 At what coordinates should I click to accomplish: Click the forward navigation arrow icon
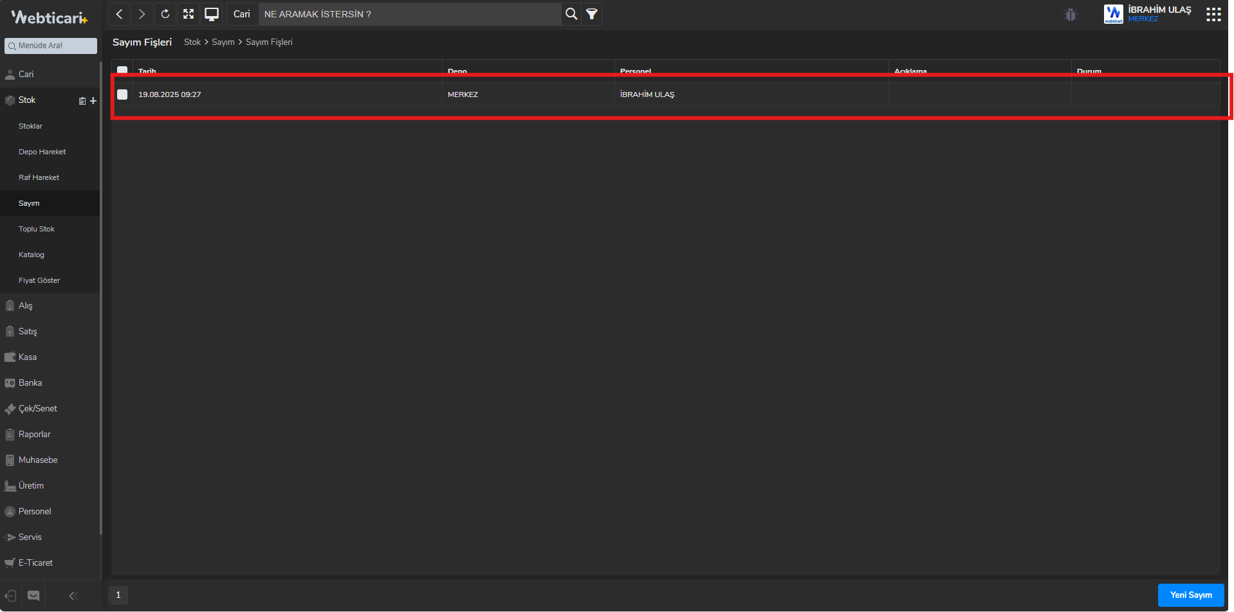(142, 14)
